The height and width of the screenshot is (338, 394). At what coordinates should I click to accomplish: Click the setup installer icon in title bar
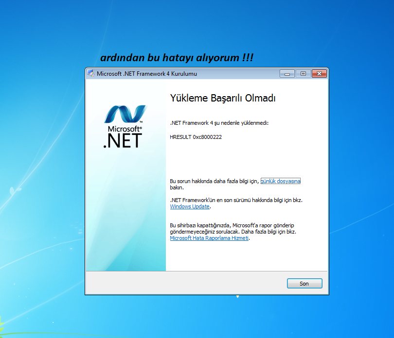90,73
